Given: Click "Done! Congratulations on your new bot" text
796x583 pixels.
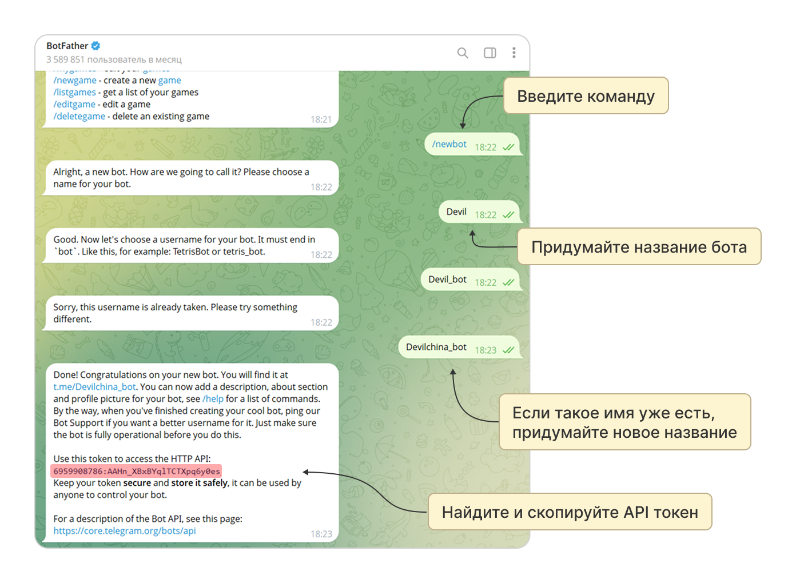Looking at the screenshot, I should coord(170,375).
